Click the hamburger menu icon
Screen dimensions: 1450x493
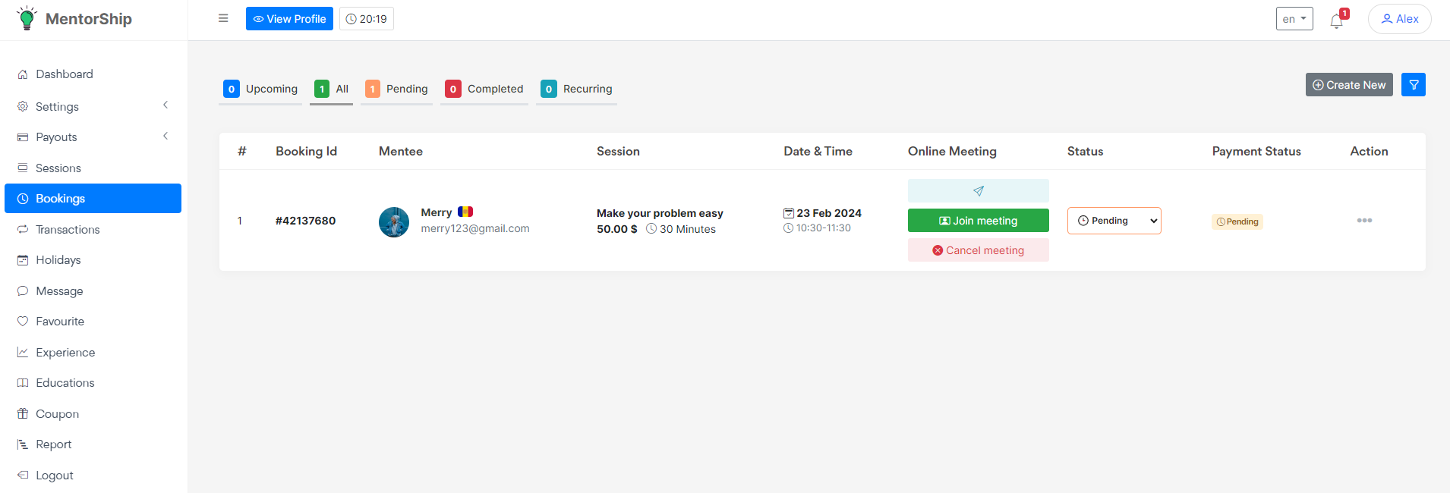coord(223,18)
